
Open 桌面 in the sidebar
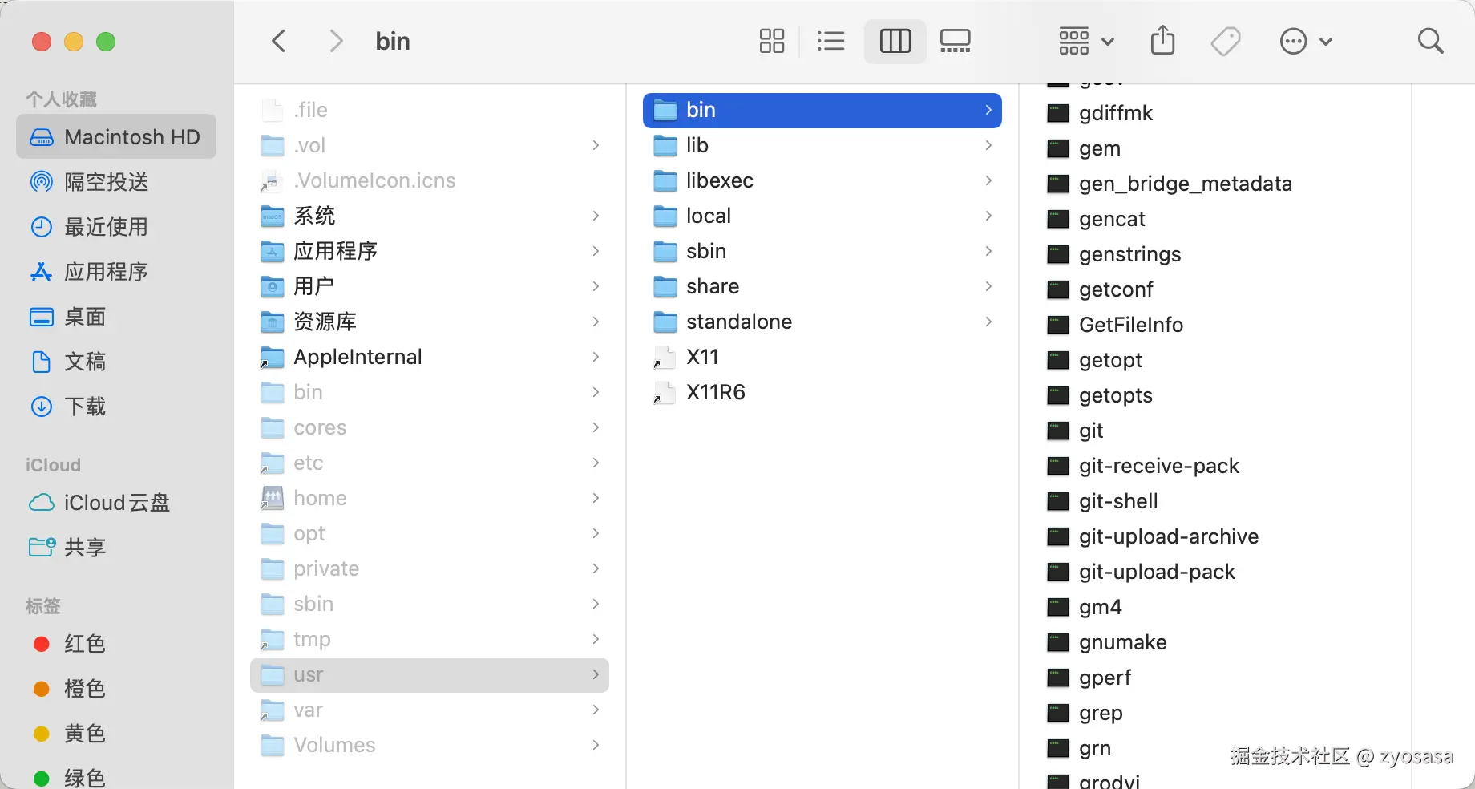(116, 317)
